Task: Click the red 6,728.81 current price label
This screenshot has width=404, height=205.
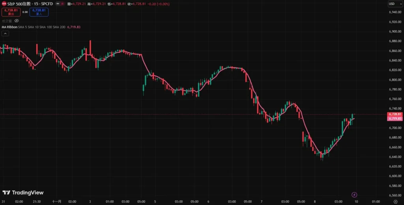Action: point(395,114)
